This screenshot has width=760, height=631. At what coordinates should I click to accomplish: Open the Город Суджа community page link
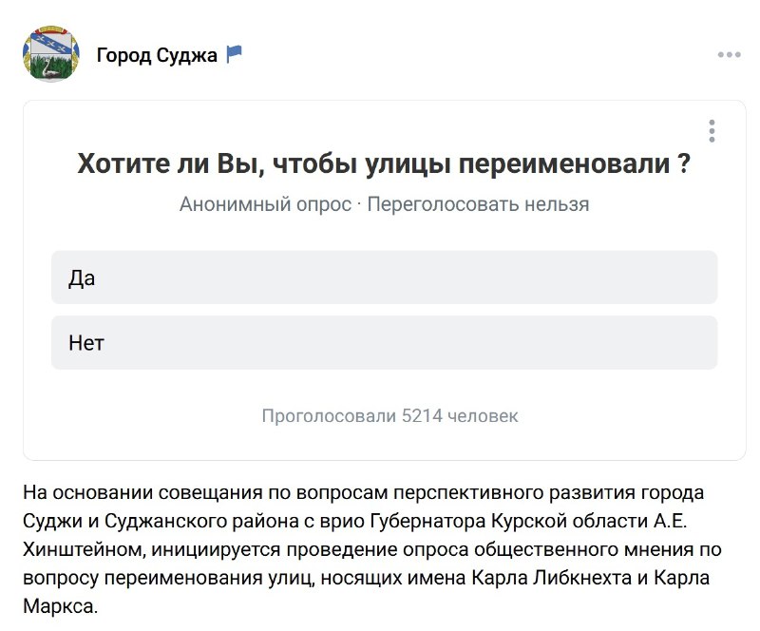click(x=157, y=55)
